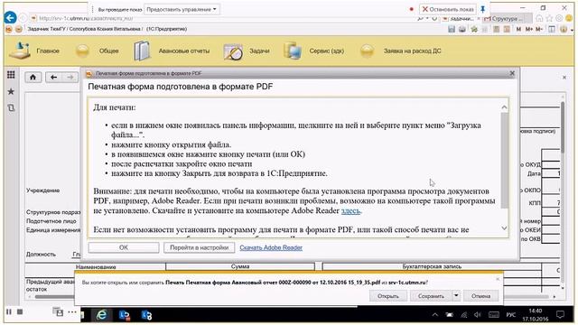578x325 pixels.
Task: Open the calendar icon in 1C toolbar
Action: (507, 29)
